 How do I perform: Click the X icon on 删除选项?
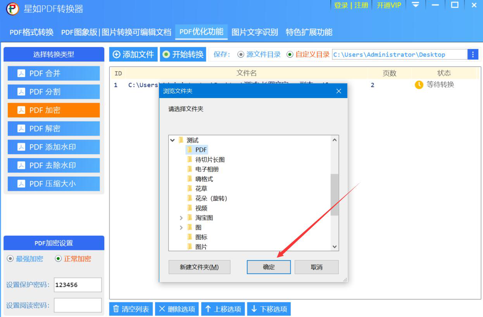pos(162,309)
